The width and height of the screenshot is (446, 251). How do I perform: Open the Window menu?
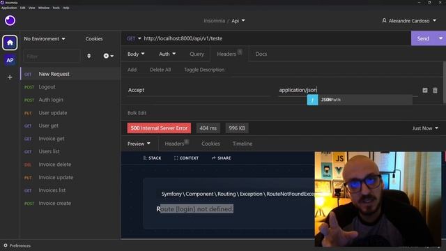44,8
